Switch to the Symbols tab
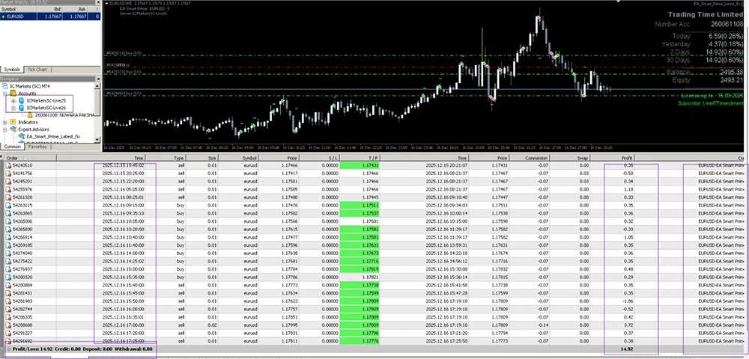 click(13, 70)
